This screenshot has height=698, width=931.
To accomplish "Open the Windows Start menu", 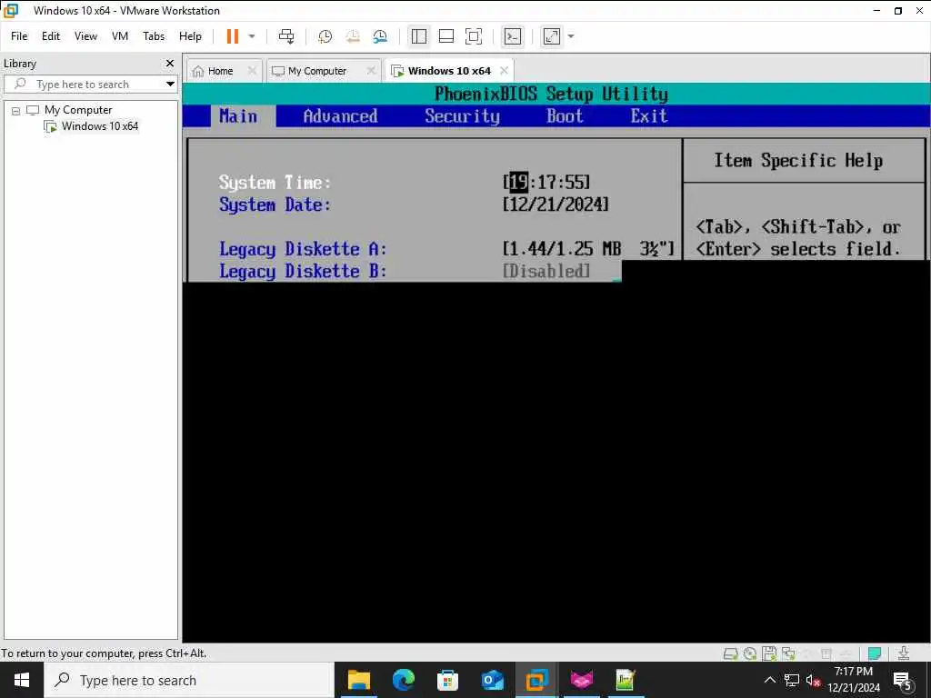I will pos(22,680).
